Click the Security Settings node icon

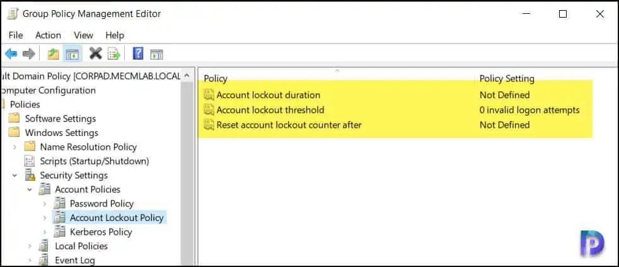pyautogui.click(x=30, y=175)
